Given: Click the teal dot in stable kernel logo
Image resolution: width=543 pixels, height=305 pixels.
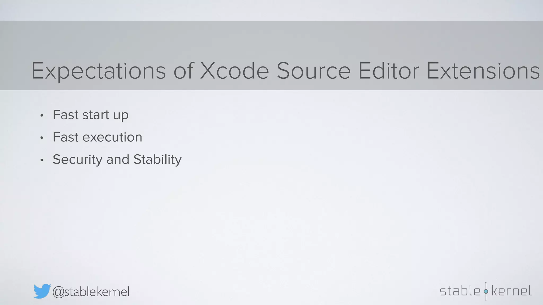Looking at the screenshot, I should (x=486, y=291).
